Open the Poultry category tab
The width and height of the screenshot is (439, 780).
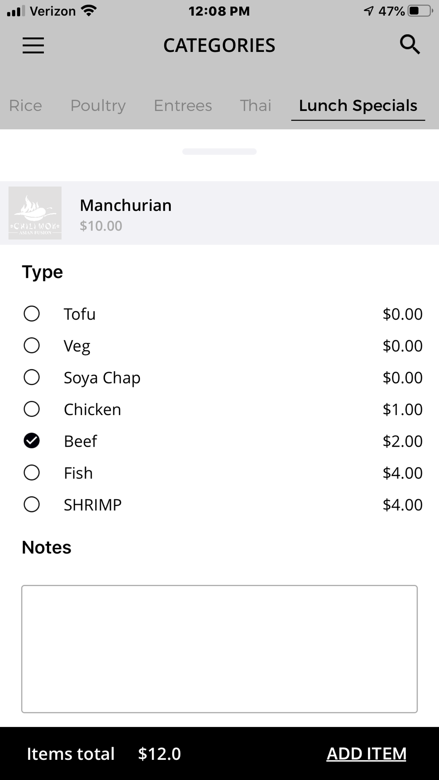pos(98,105)
